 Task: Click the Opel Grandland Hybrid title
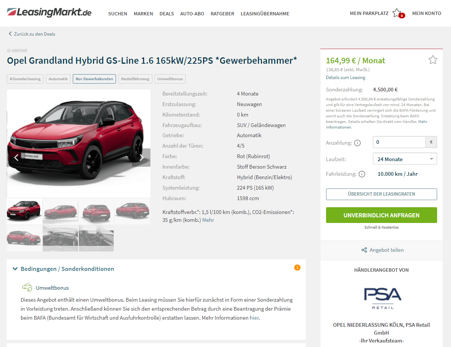point(152,60)
